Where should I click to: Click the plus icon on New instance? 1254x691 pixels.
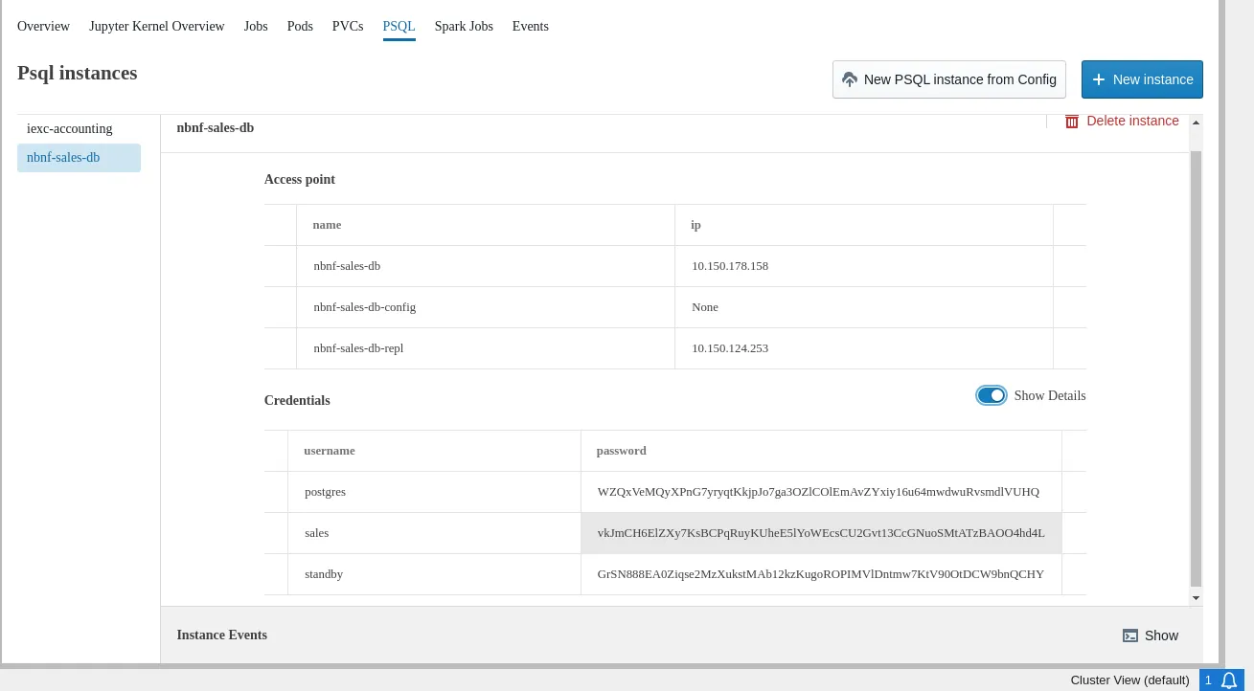[1099, 79]
